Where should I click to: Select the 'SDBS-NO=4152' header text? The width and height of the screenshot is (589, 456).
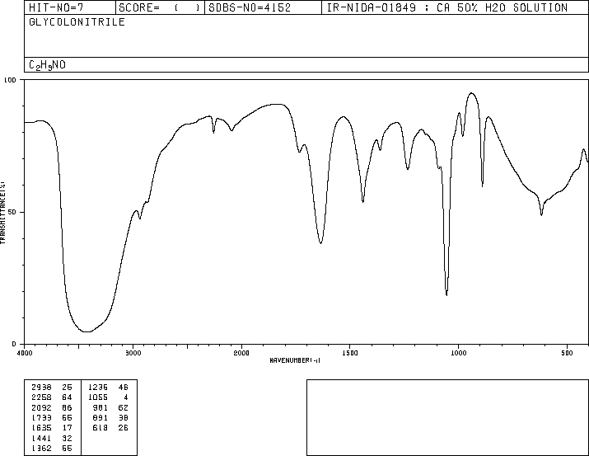(250, 7)
